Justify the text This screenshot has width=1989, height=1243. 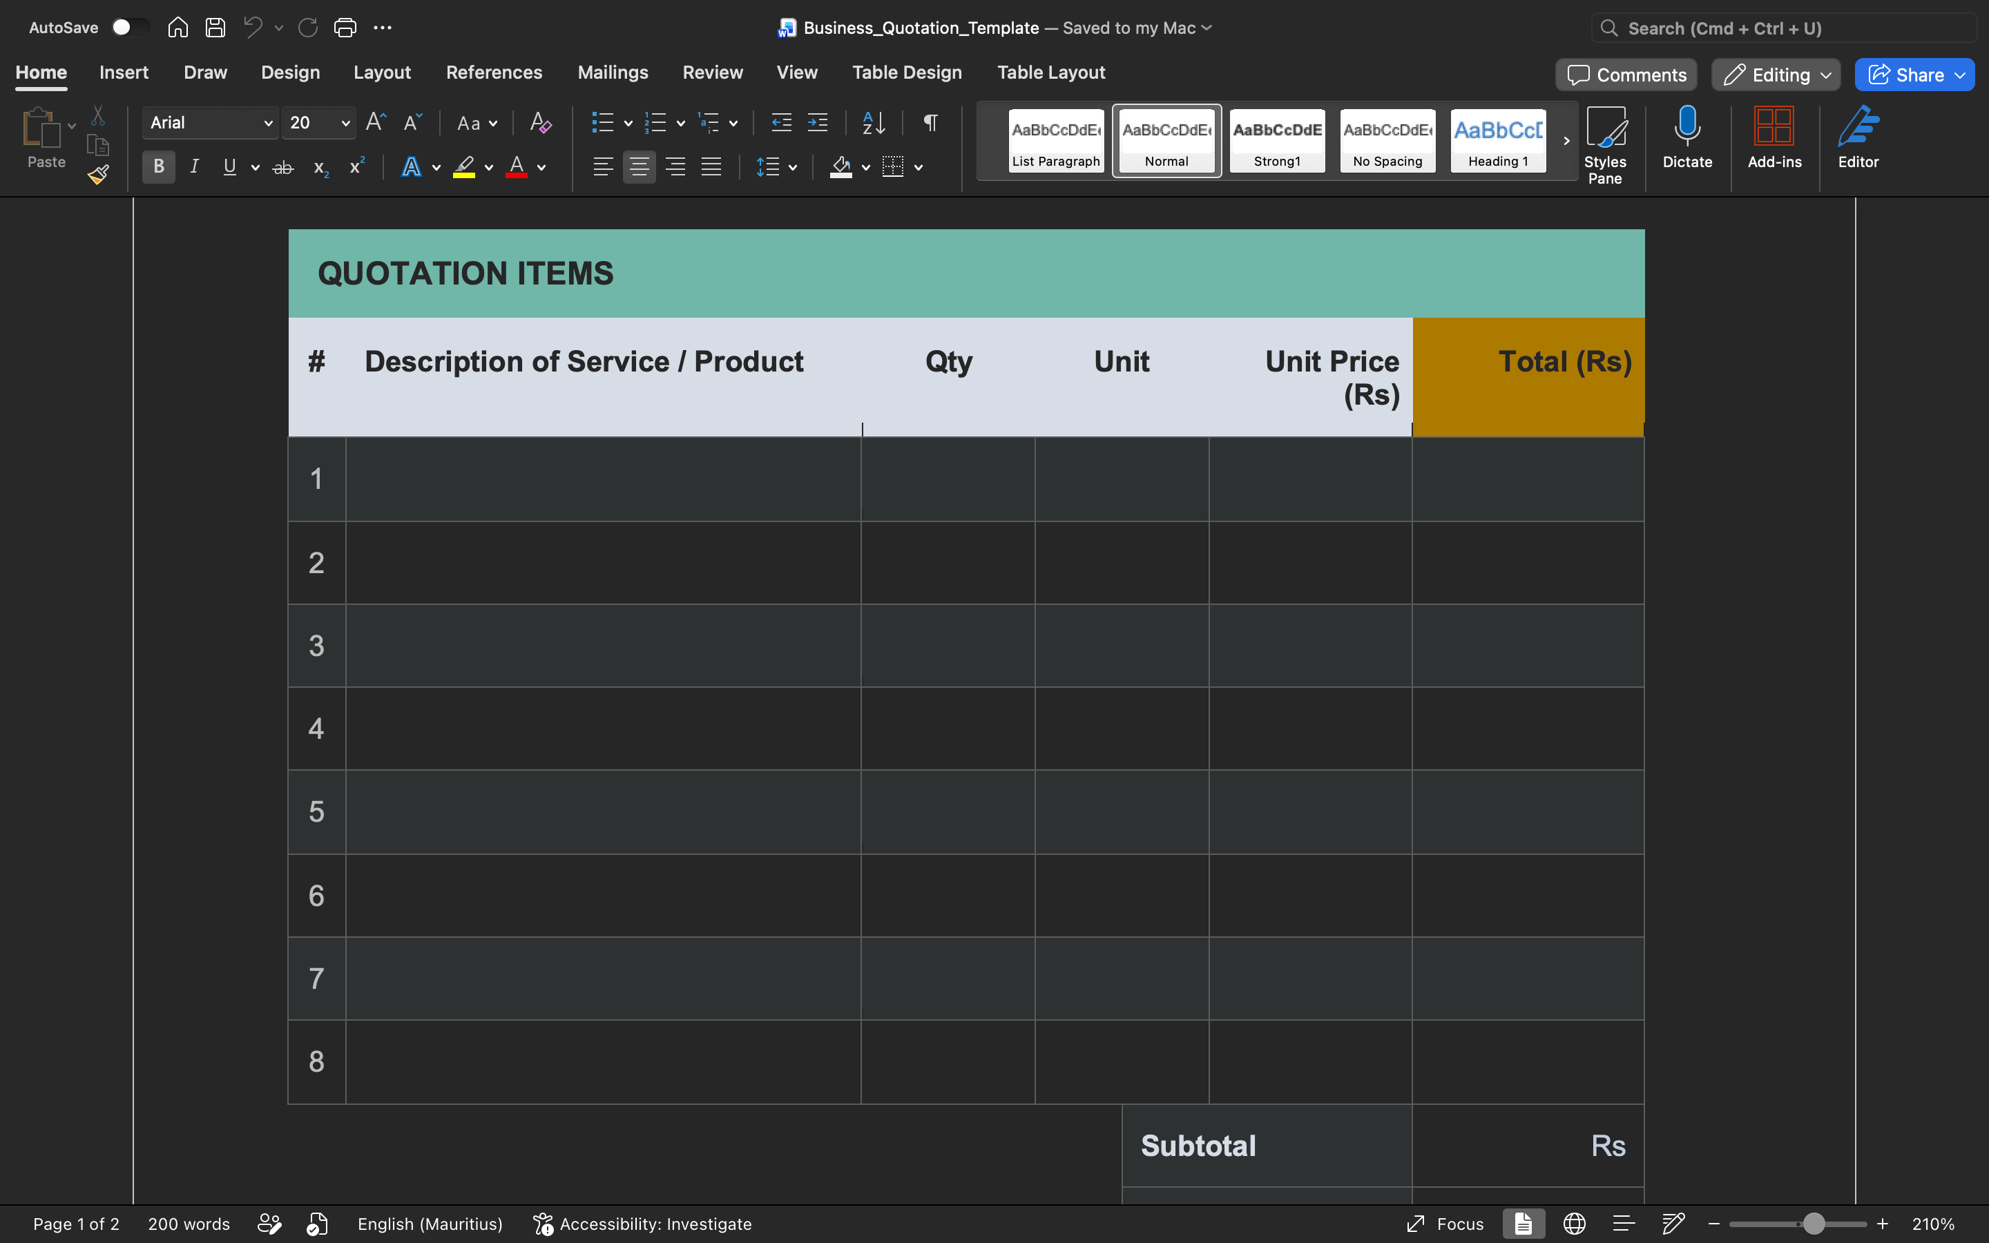711,167
